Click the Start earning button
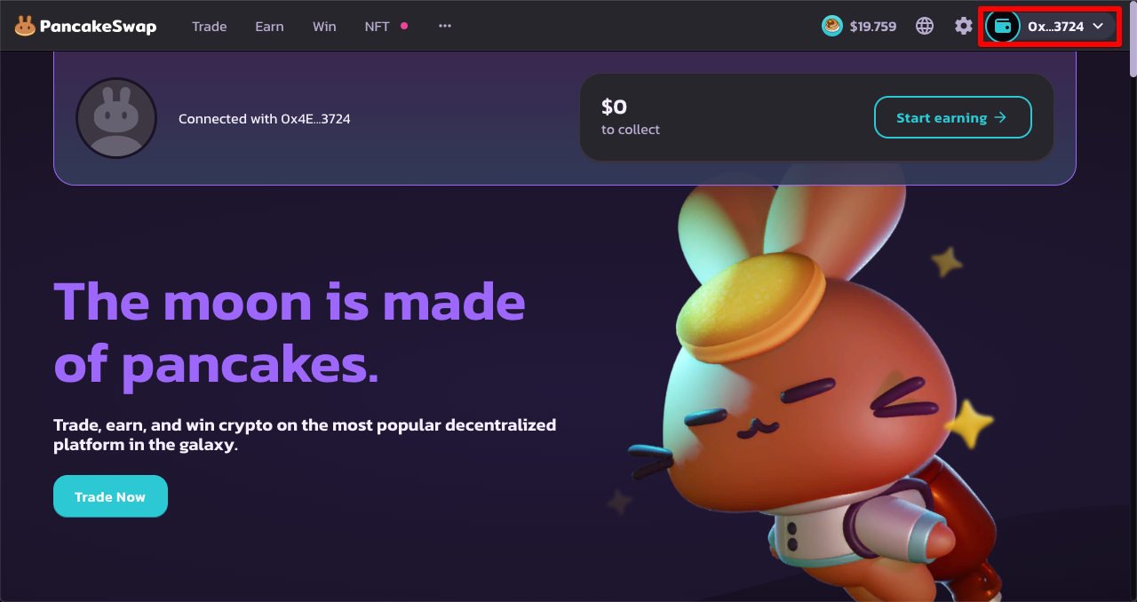Screen dimensions: 1137x602 [953, 117]
